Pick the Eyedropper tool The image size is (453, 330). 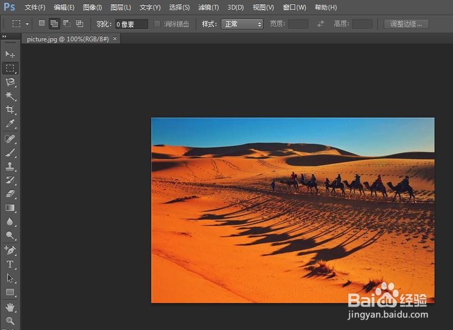point(10,123)
